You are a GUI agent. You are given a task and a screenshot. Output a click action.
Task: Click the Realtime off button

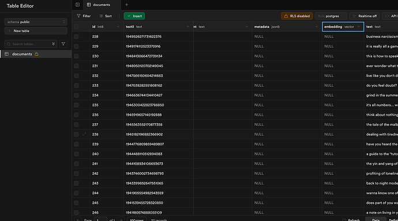click(365, 16)
